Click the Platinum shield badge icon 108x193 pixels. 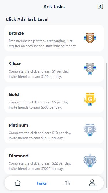click(x=90, y=130)
